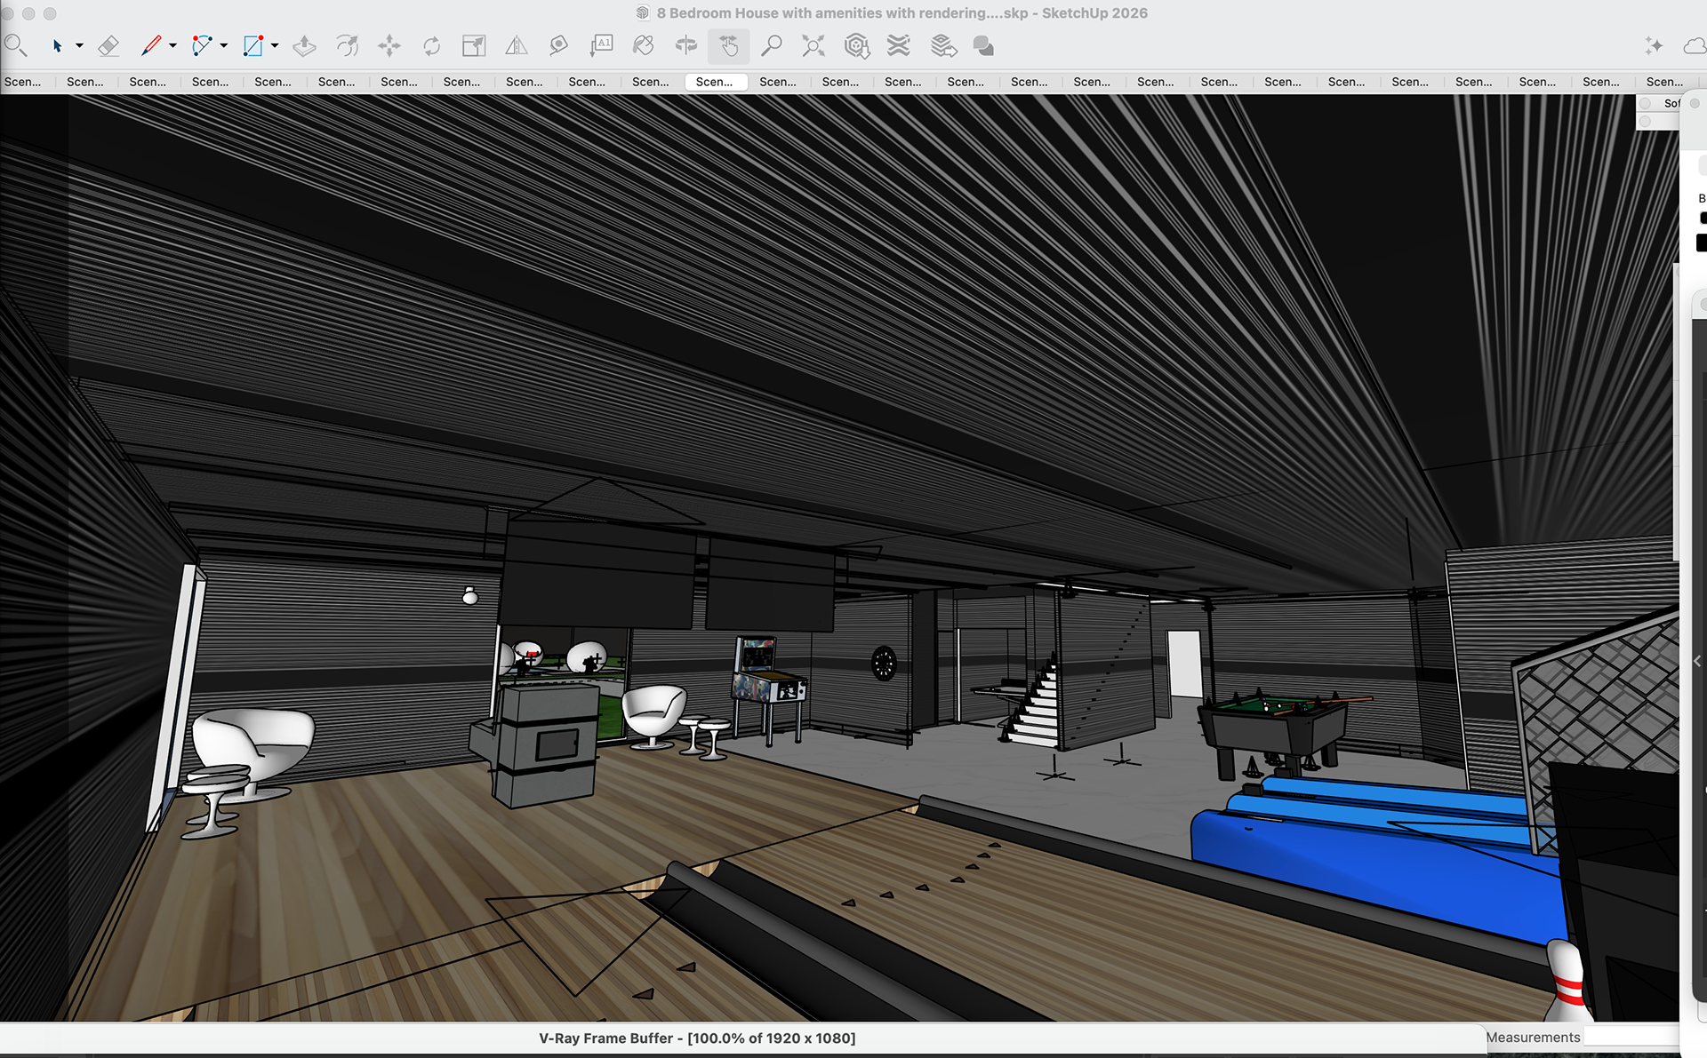This screenshot has height=1058, width=1707.
Task: Select the Rotate tool
Action: [x=432, y=45]
